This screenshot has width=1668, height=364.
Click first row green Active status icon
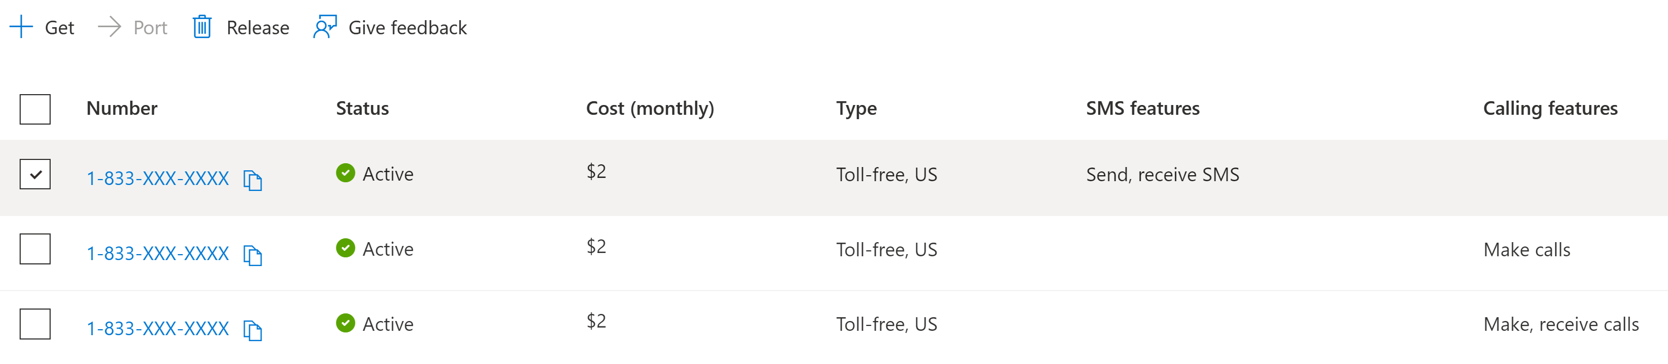(x=345, y=173)
